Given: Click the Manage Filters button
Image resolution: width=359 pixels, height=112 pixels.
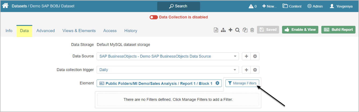Looking at the screenshot, I should coord(242,83).
